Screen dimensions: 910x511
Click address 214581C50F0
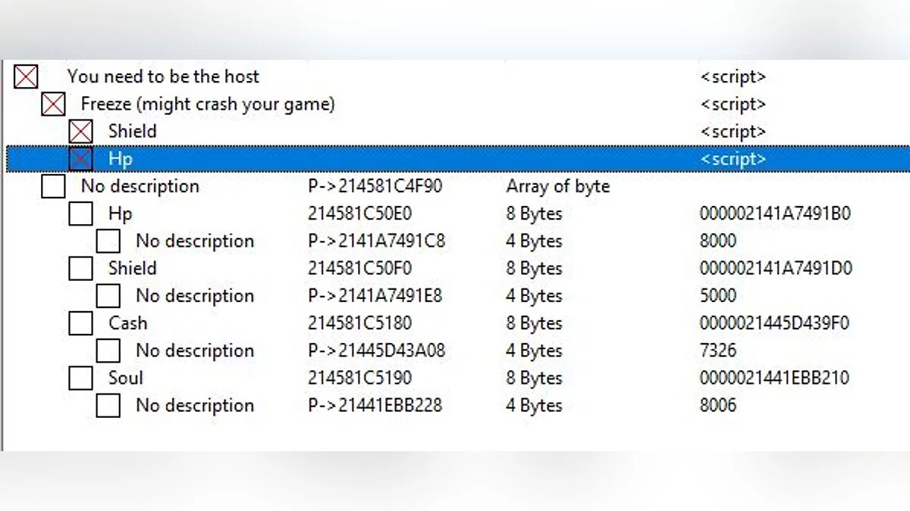[359, 268]
